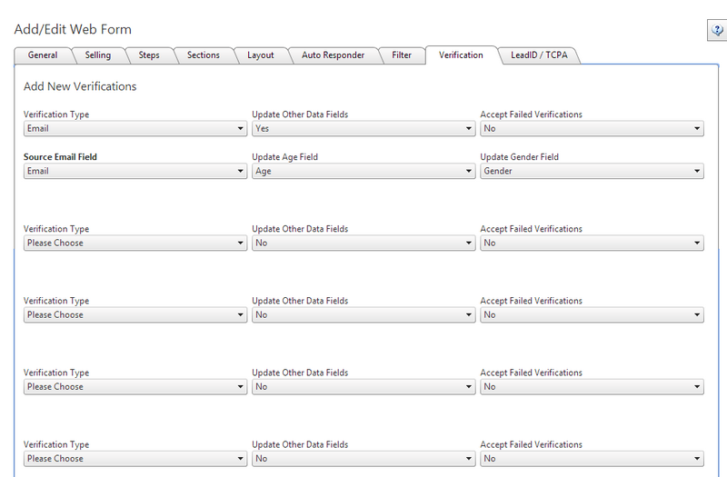Open the Update Gender Field dropdown

pos(592,171)
